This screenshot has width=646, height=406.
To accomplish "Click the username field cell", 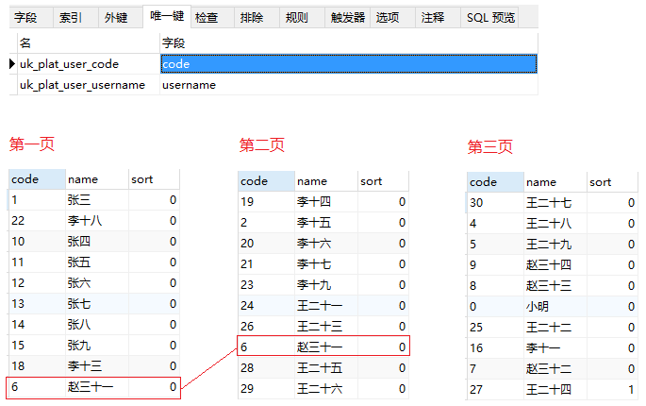I will (349, 85).
